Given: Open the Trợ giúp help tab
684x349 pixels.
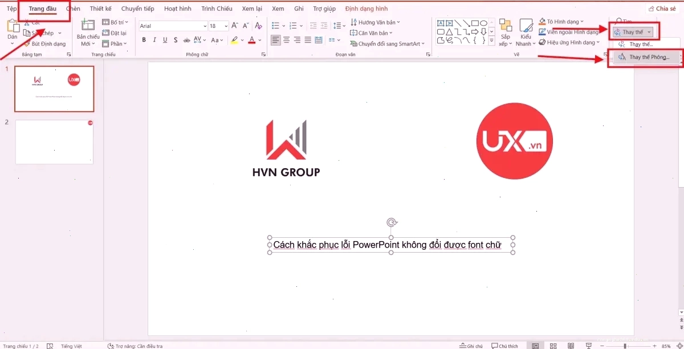Looking at the screenshot, I should click(324, 9).
